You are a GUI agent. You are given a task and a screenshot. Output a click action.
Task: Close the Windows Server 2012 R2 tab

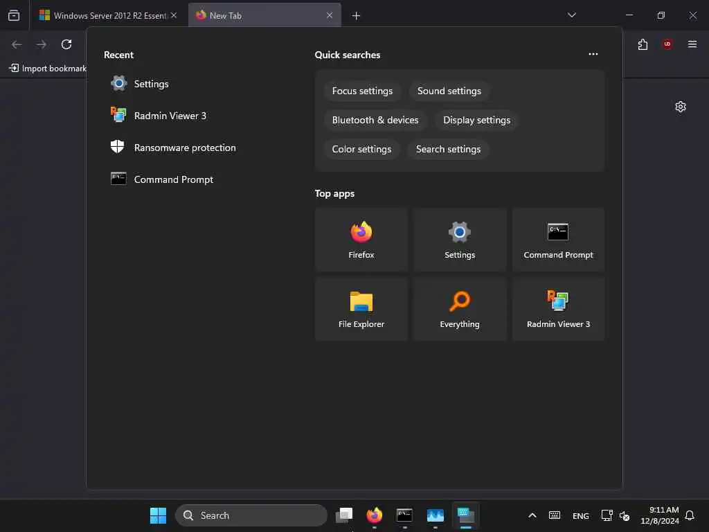(x=174, y=15)
